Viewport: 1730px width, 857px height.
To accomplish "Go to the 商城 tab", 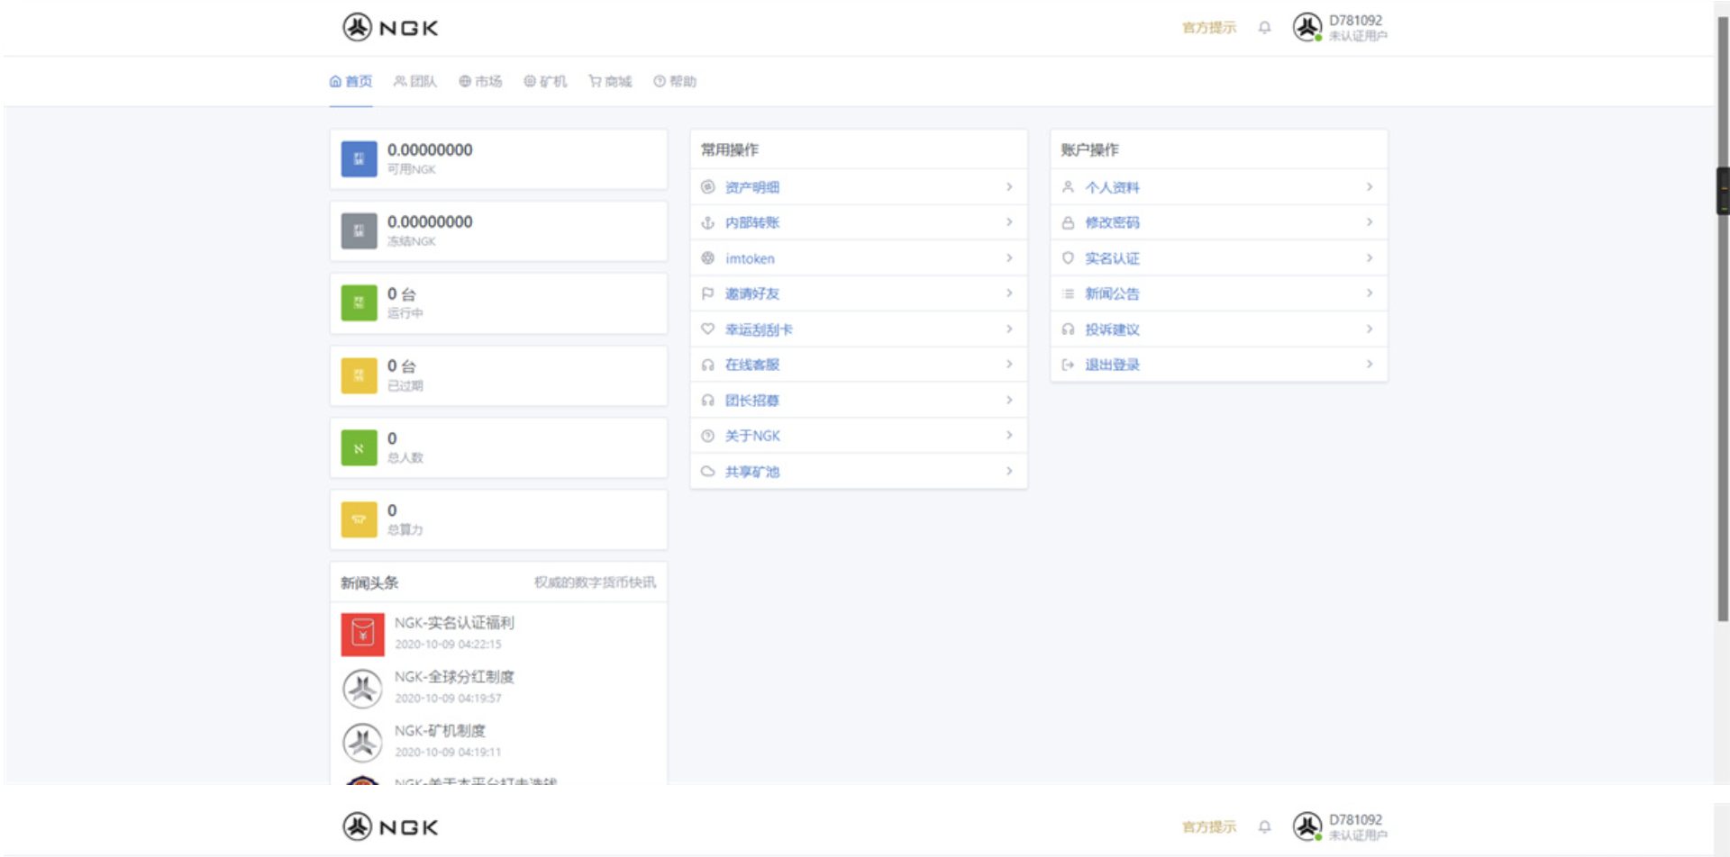I will click(610, 82).
